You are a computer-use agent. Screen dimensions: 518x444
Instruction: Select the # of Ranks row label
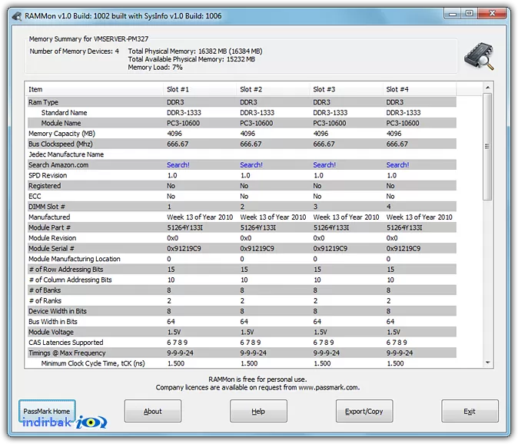click(x=45, y=300)
